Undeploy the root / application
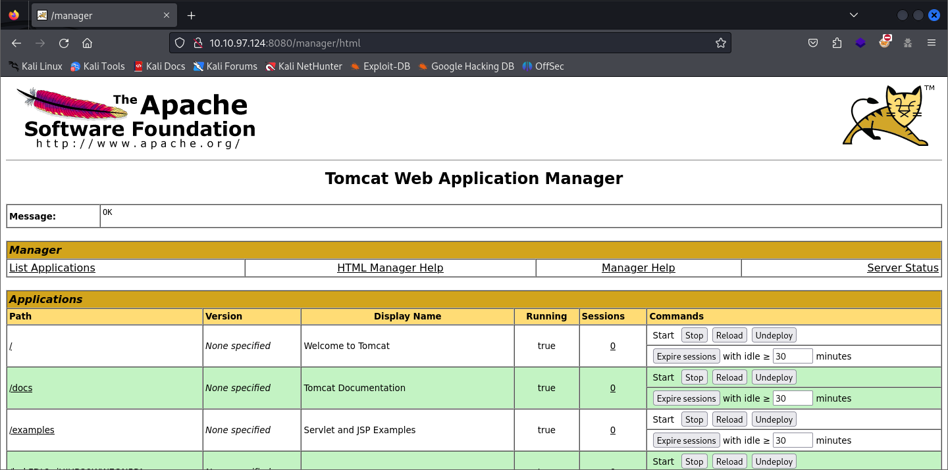Screen dimensions: 948x470 (774, 335)
